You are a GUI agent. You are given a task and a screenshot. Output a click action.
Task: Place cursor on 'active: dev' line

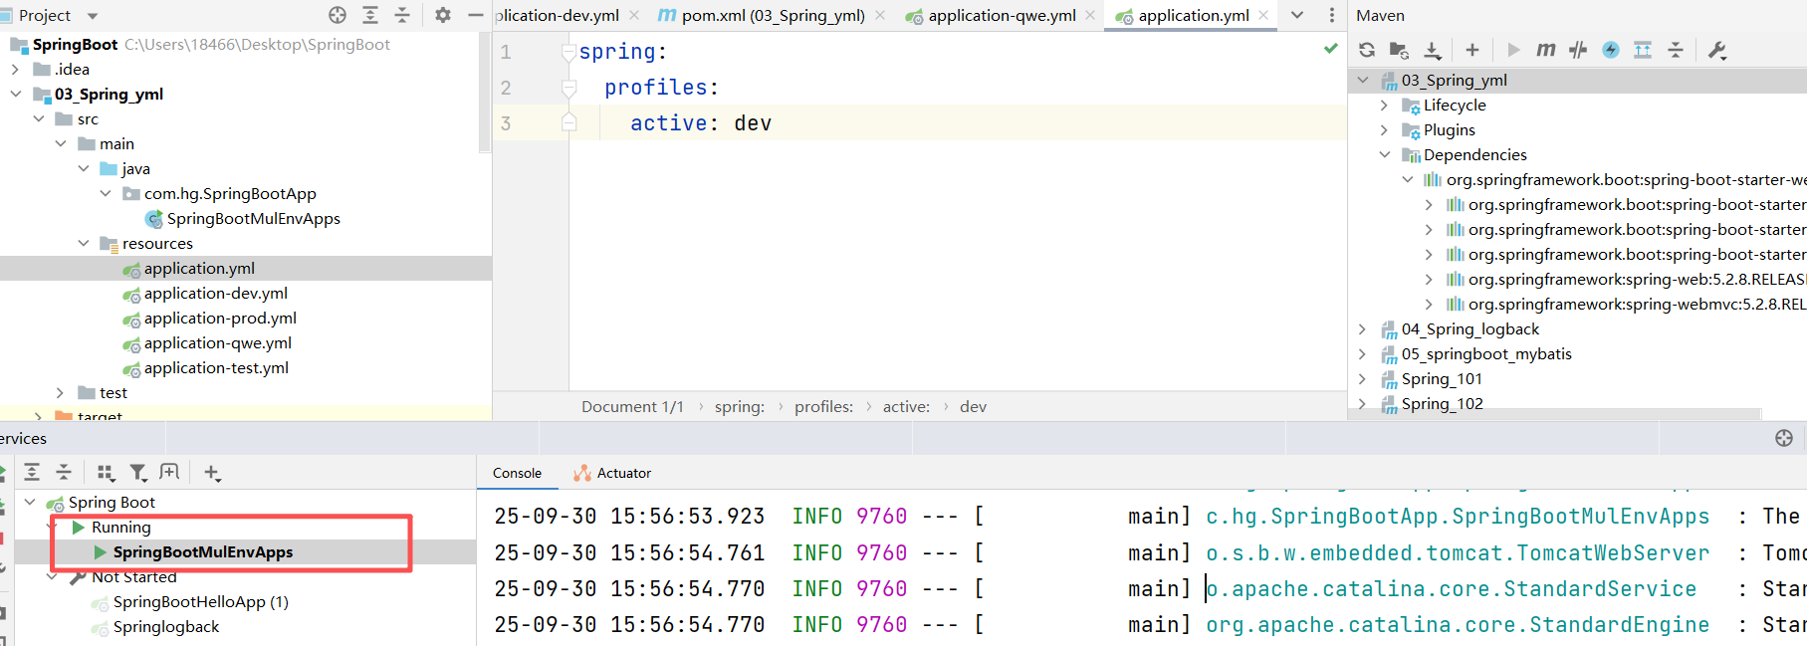pyautogui.click(x=701, y=123)
